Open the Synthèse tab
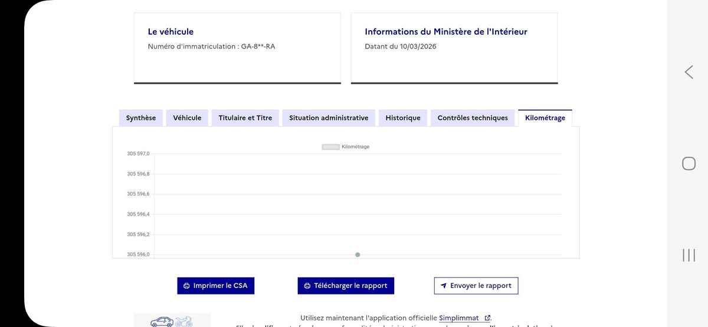708x327 pixels. (141, 118)
